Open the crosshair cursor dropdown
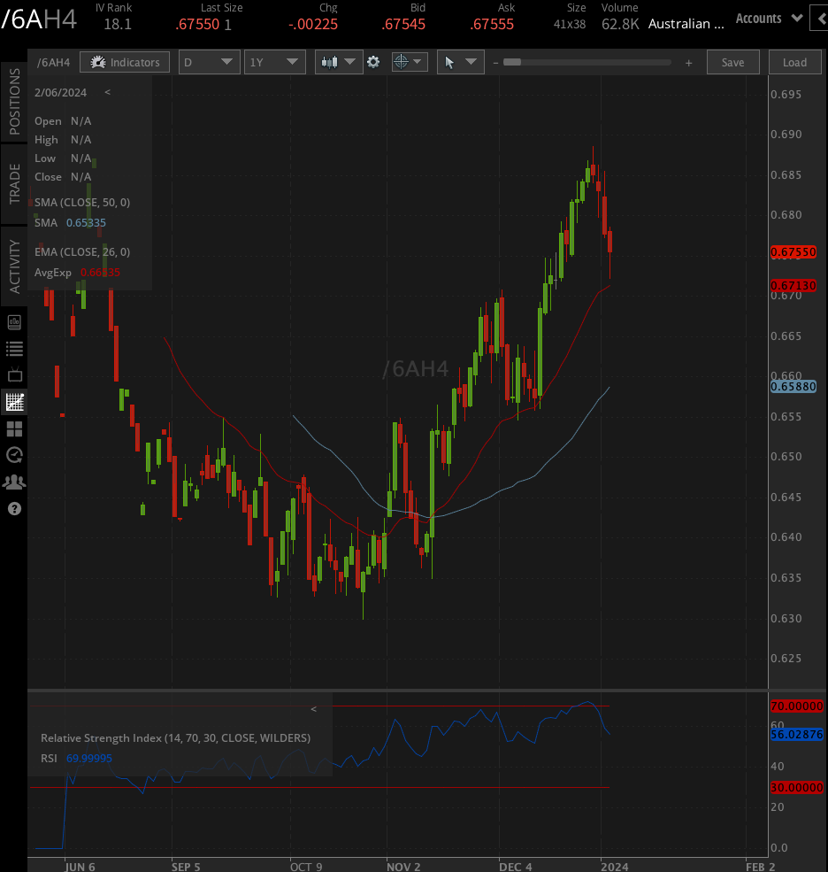 (410, 62)
